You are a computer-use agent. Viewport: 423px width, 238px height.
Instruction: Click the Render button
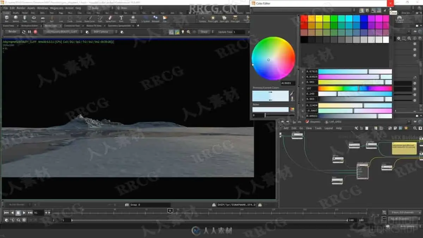click(12, 32)
